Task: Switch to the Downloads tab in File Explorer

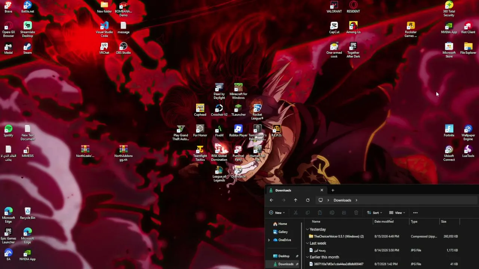Action: click(296, 190)
